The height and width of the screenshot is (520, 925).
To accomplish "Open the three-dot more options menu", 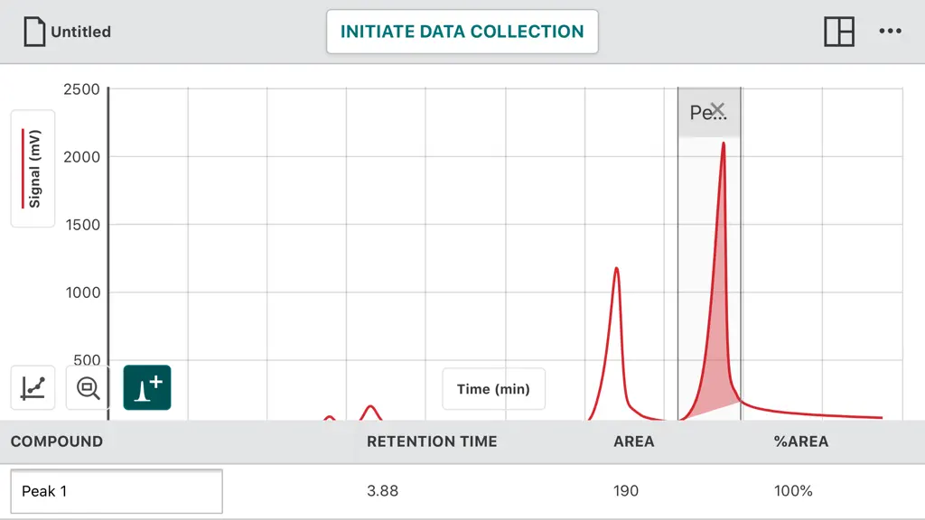I will point(890,32).
